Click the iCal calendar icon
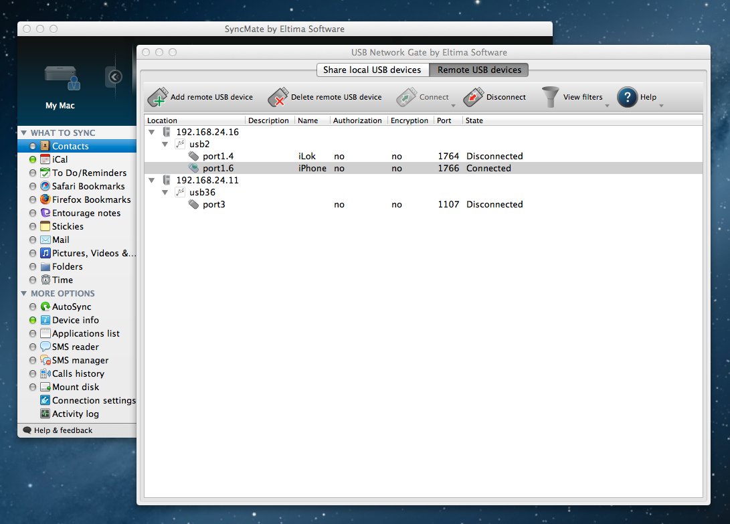730x524 pixels. 45,160
